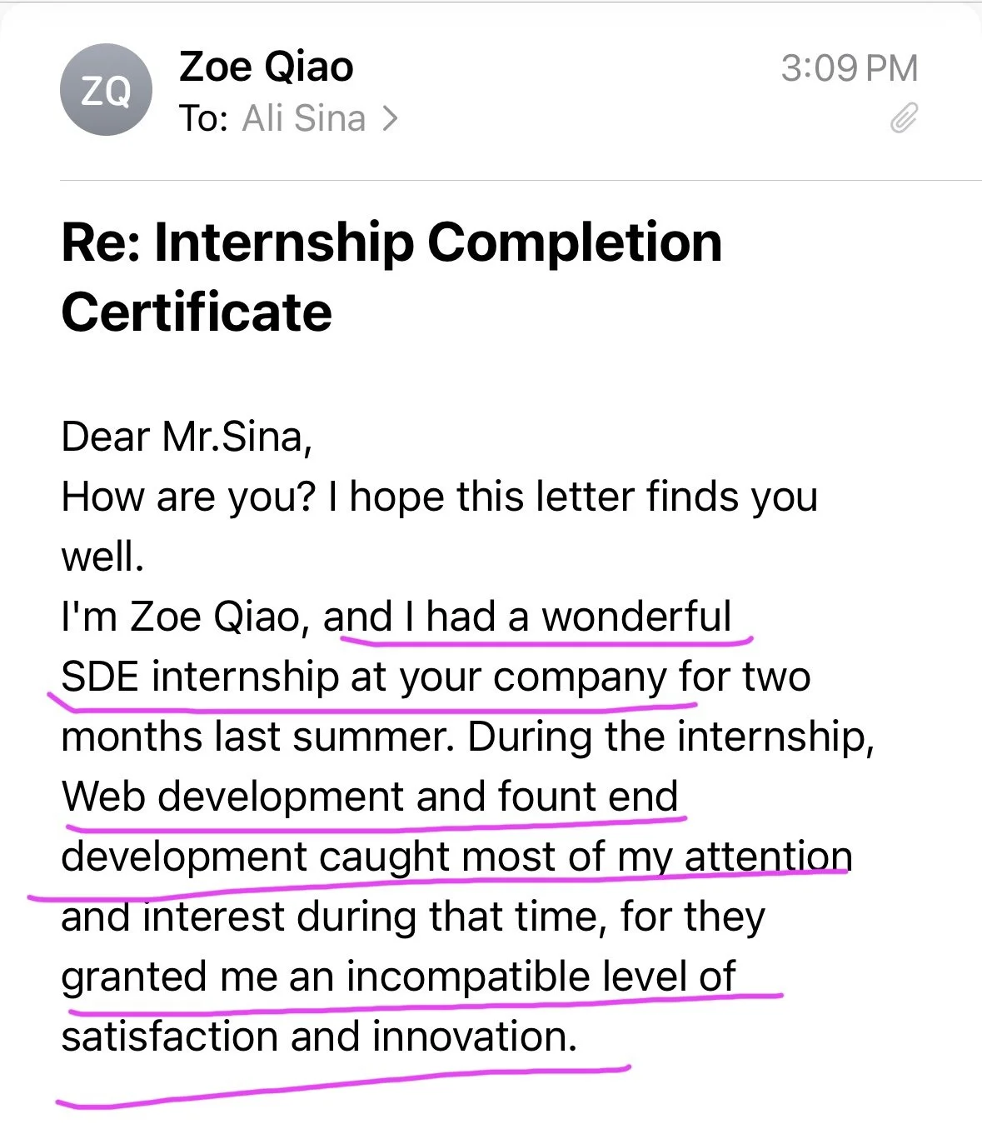Tap the 3:09 PM timestamp
The width and height of the screenshot is (982, 1124).
pyautogui.click(x=850, y=68)
